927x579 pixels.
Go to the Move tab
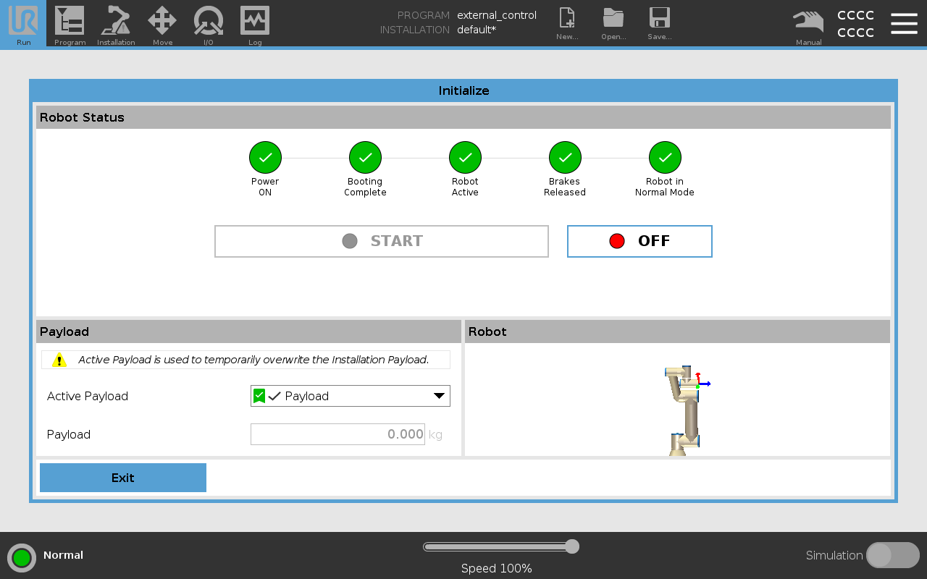[162, 23]
